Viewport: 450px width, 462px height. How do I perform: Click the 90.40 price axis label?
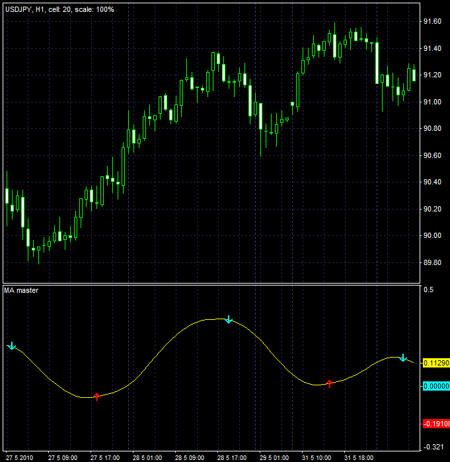tap(432, 182)
